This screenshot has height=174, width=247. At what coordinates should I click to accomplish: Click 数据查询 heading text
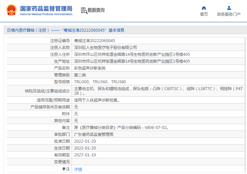coord(96,10)
